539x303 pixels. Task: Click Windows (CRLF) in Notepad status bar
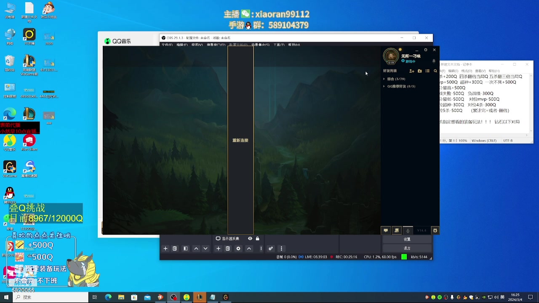(484, 141)
